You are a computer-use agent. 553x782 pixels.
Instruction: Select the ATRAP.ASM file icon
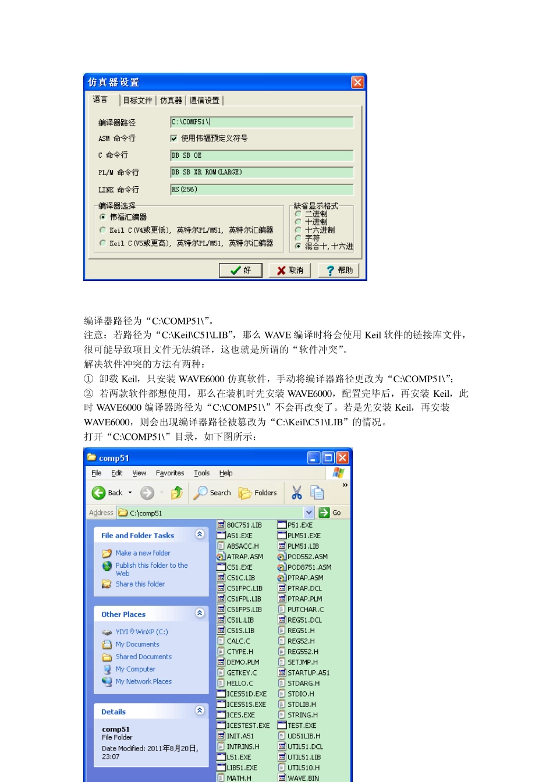tap(221, 557)
